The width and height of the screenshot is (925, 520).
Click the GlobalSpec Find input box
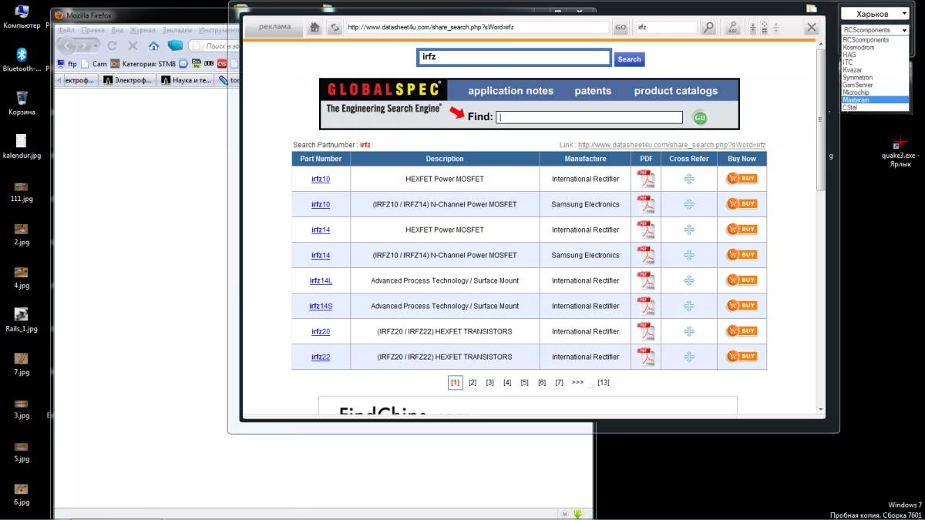point(590,117)
